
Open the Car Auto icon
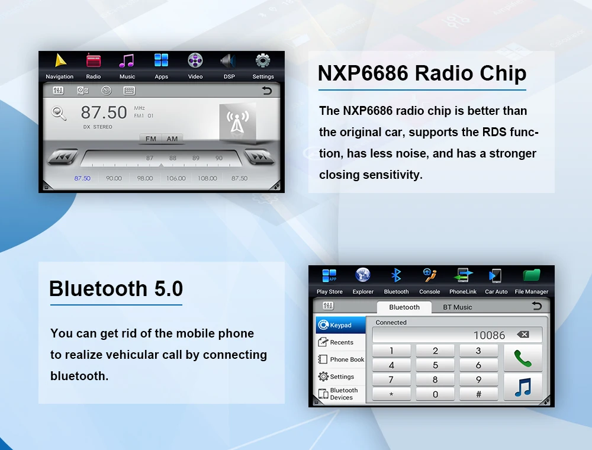[496, 281]
